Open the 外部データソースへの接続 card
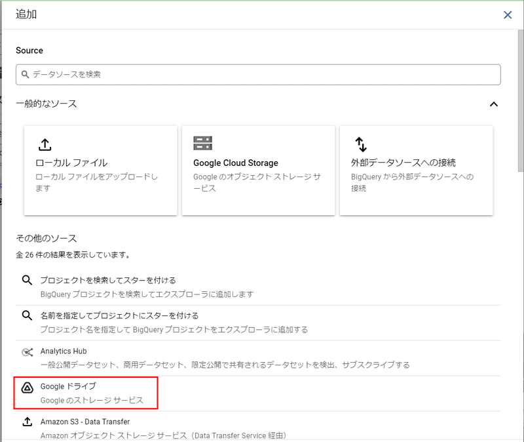The width and height of the screenshot is (524, 442). pos(417,171)
